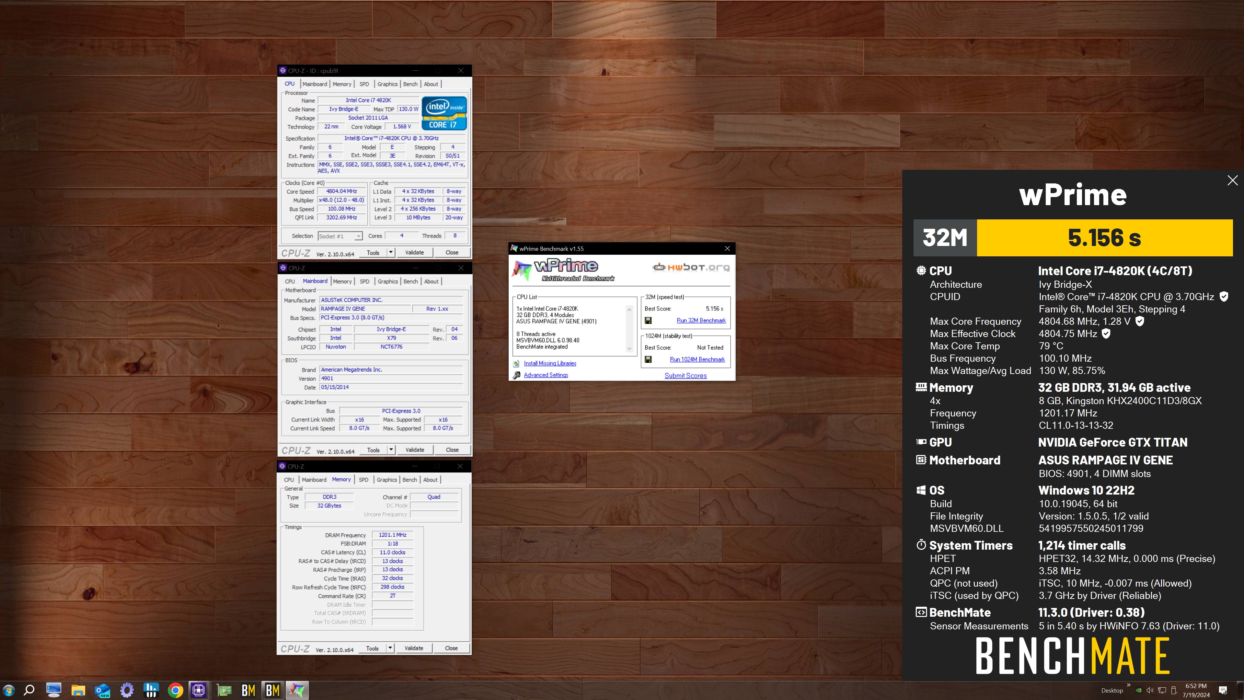Screen dimensions: 1244x700
Task: Open NVIDIA tray icon
Action: click(1138, 690)
